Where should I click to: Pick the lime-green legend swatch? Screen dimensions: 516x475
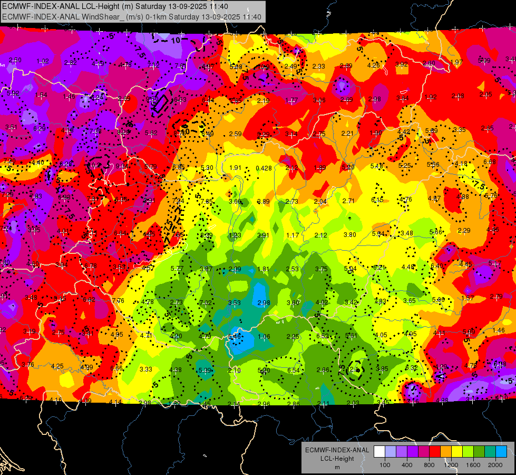468,452
